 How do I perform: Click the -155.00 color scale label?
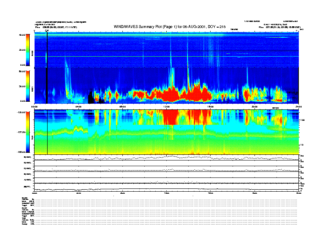(x=21, y=152)
